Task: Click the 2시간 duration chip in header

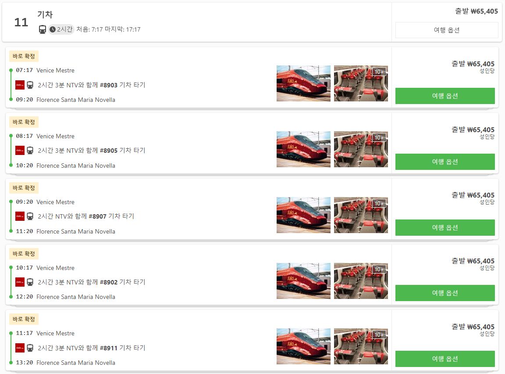Action: tap(61, 29)
